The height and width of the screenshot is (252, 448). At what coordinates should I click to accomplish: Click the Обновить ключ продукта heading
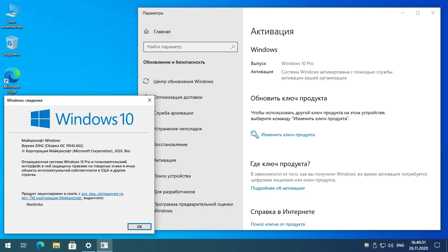pyautogui.click(x=289, y=98)
